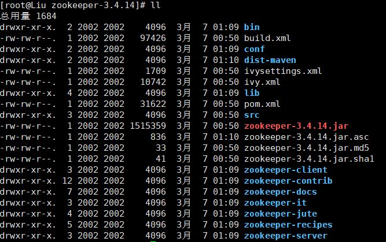Screen dimensions: 386x242
Task: Click the '总用量 1684' total line
Action: [x=28, y=16]
